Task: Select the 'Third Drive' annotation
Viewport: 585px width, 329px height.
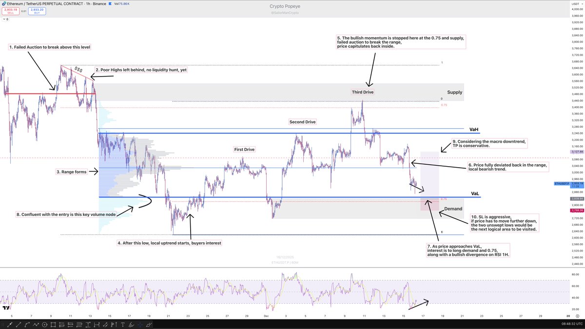Action: tap(363, 92)
